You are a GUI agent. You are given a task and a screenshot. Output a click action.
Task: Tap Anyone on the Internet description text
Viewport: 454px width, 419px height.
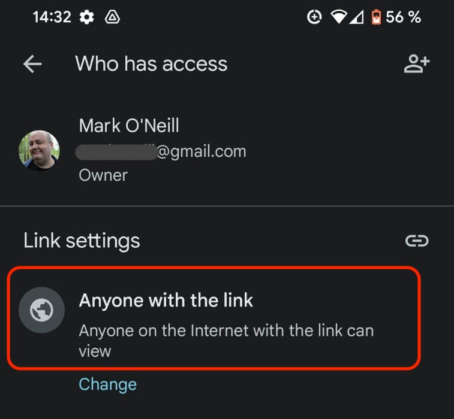(x=226, y=341)
